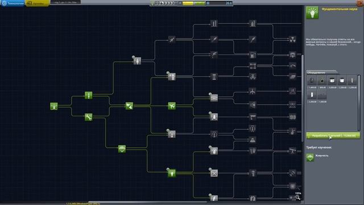Select the Advanced Rocketry engine node

[x=172, y=39]
